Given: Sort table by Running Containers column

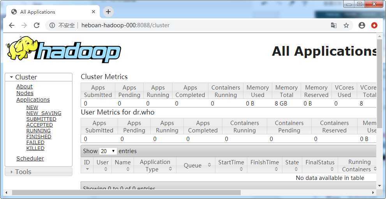Looking at the screenshot, I should point(358,165).
